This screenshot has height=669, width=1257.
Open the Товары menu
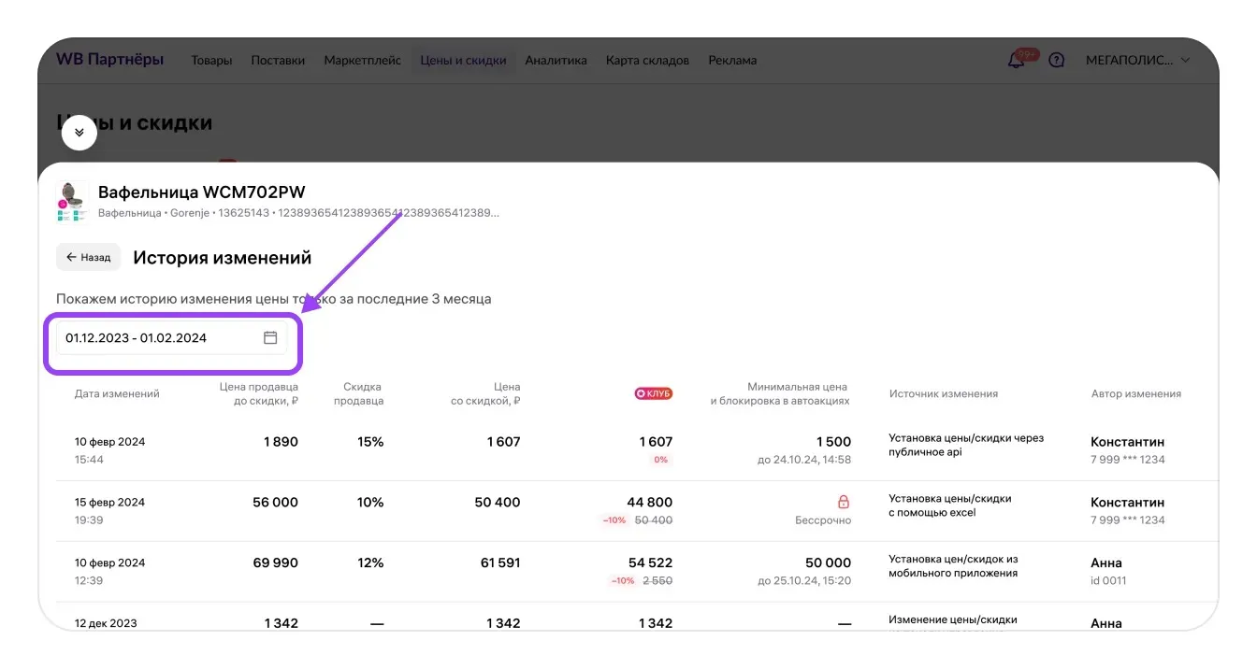pos(211,61)
